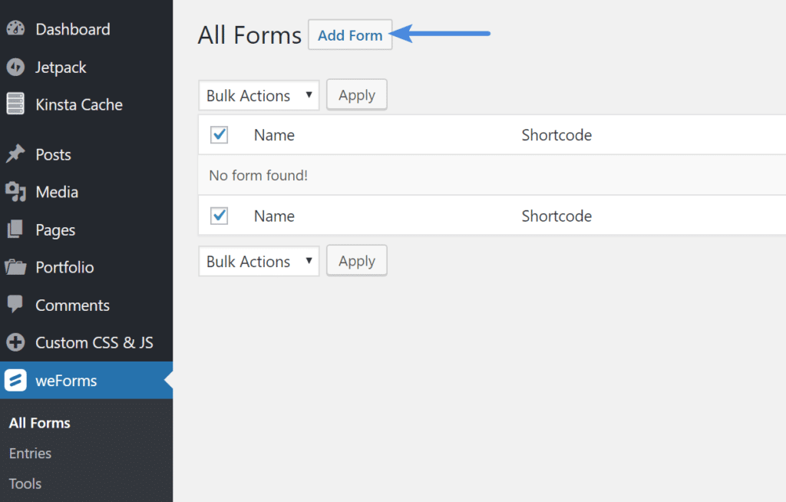Image resolution: width=786 pixels, height=502 pixels.
Task: Open the Dashboard via its gauge icon
Action: click(x=17, y=29)
